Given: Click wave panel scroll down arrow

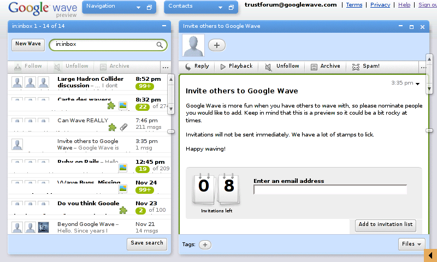Looking at the screenshot, I should [x=429, y=89].
